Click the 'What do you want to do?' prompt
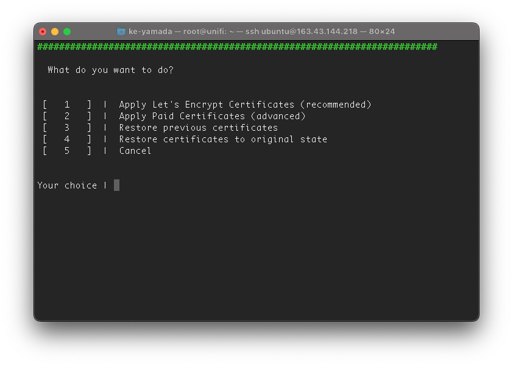Viewport: 513px width, 366px height. pyautogui.click(x=111, y=70)
